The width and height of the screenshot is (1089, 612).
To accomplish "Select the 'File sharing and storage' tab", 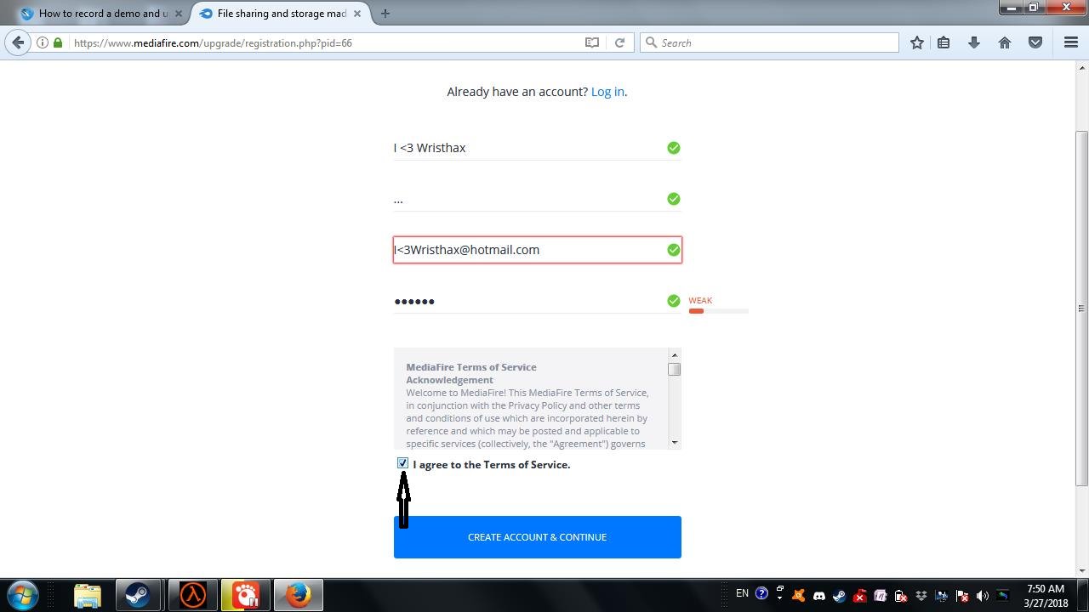I will (281, 14).
